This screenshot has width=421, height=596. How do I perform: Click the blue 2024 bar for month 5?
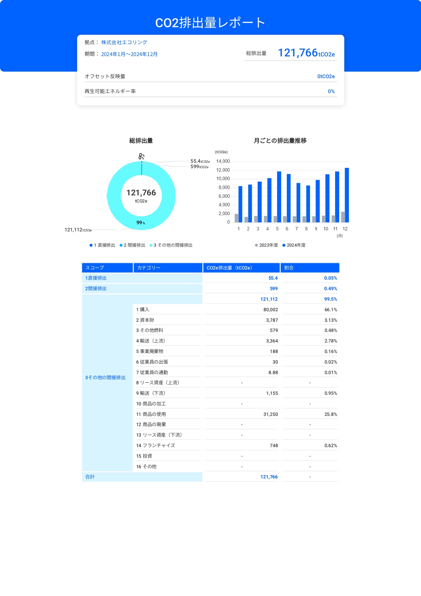279,197
